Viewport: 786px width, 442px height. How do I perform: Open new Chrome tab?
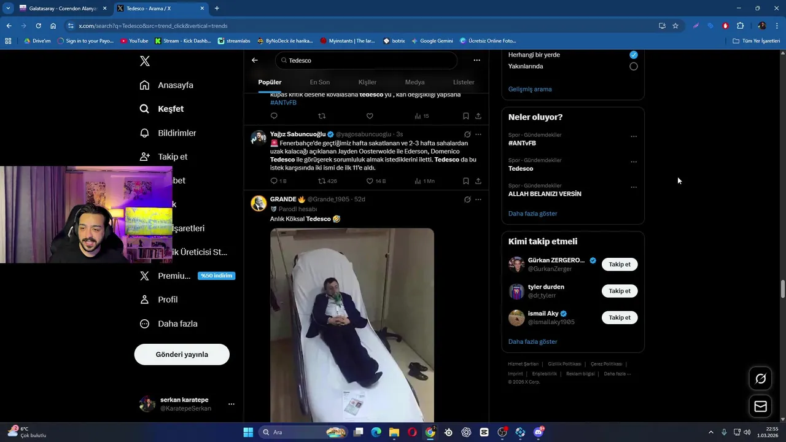217,9
